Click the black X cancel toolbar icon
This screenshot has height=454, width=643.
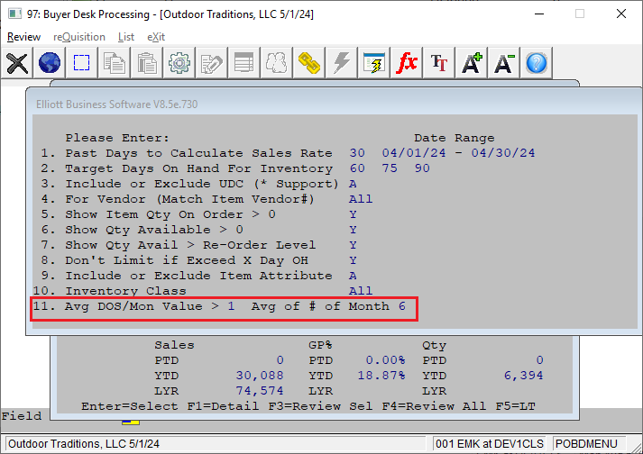(17, 63)
